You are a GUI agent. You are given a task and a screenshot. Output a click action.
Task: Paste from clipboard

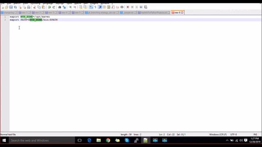43,7
